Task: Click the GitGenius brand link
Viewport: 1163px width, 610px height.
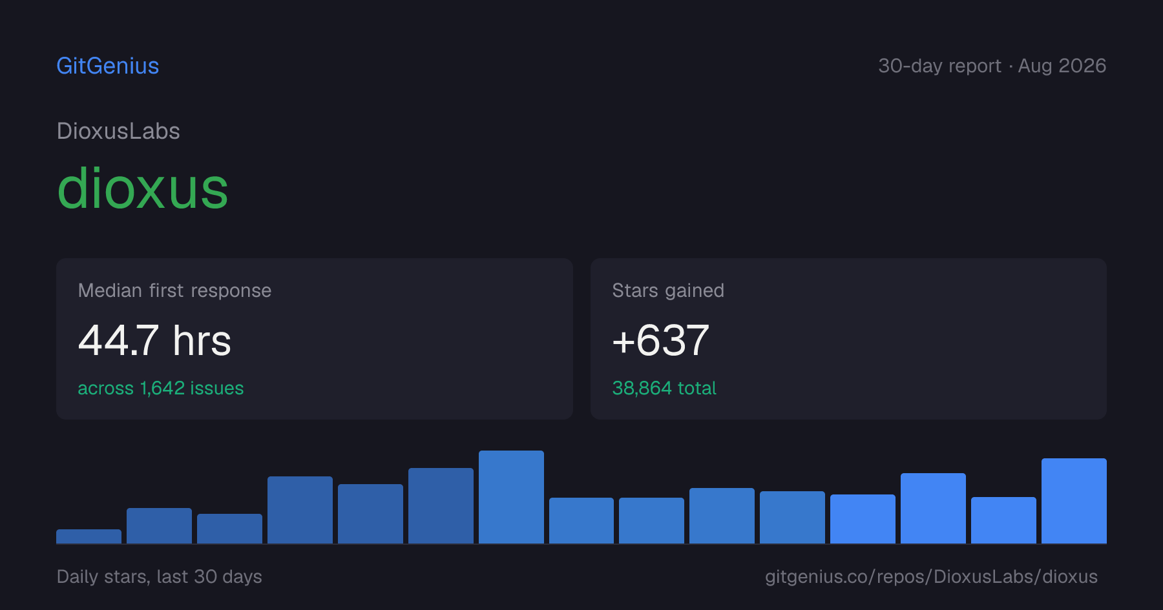Action: click(108, 66)
